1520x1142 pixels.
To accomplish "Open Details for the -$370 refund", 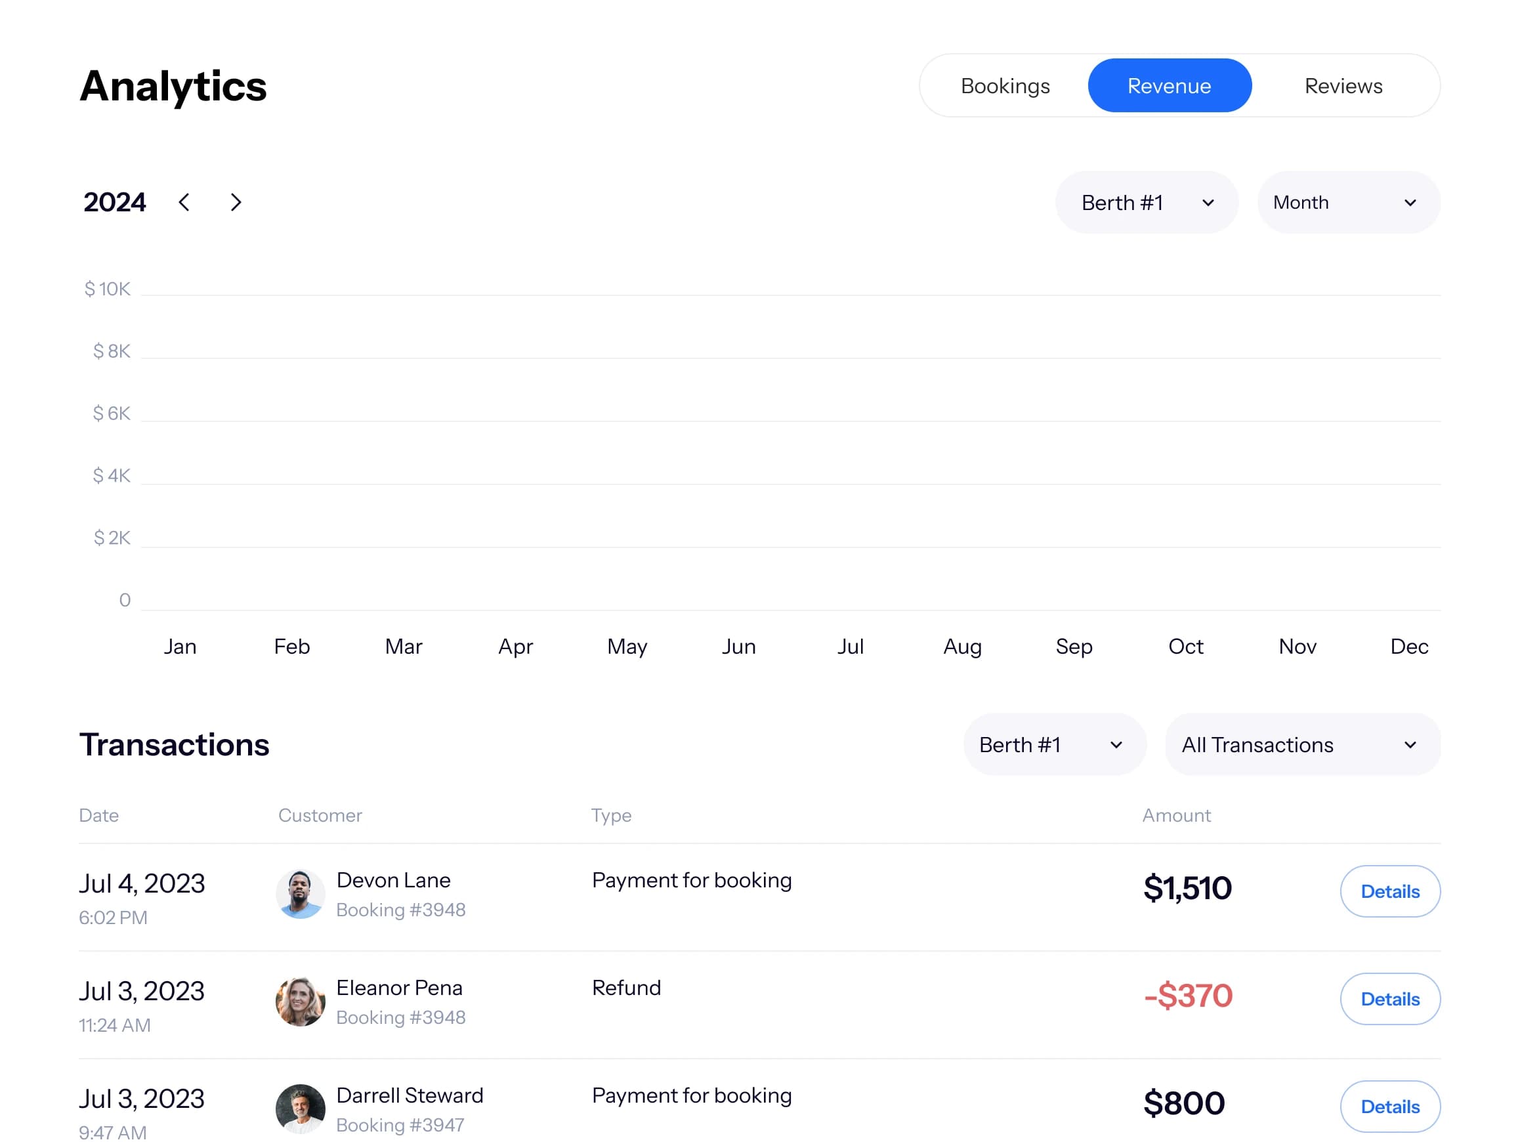I will point(1389,999).
